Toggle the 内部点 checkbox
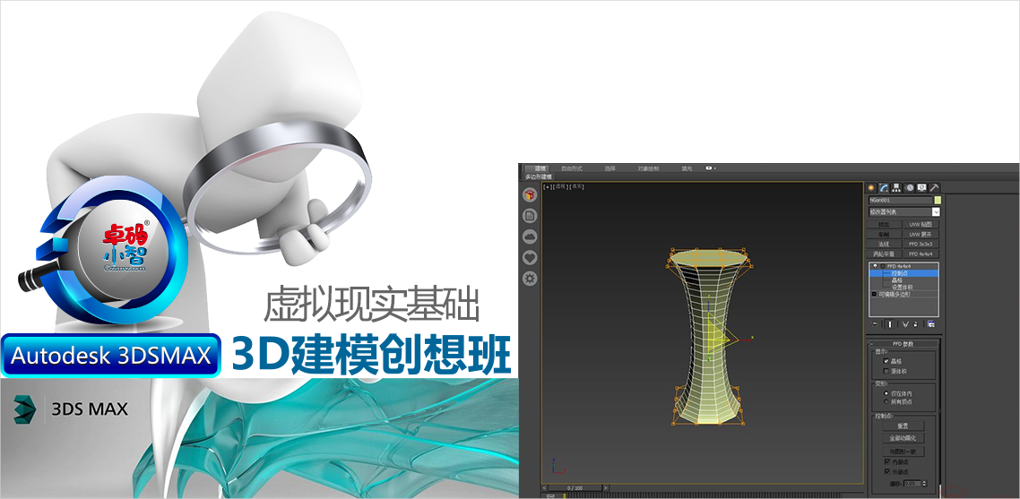 point(886,461)
